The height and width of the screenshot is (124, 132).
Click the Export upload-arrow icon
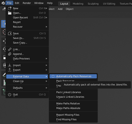click(10, 70)
